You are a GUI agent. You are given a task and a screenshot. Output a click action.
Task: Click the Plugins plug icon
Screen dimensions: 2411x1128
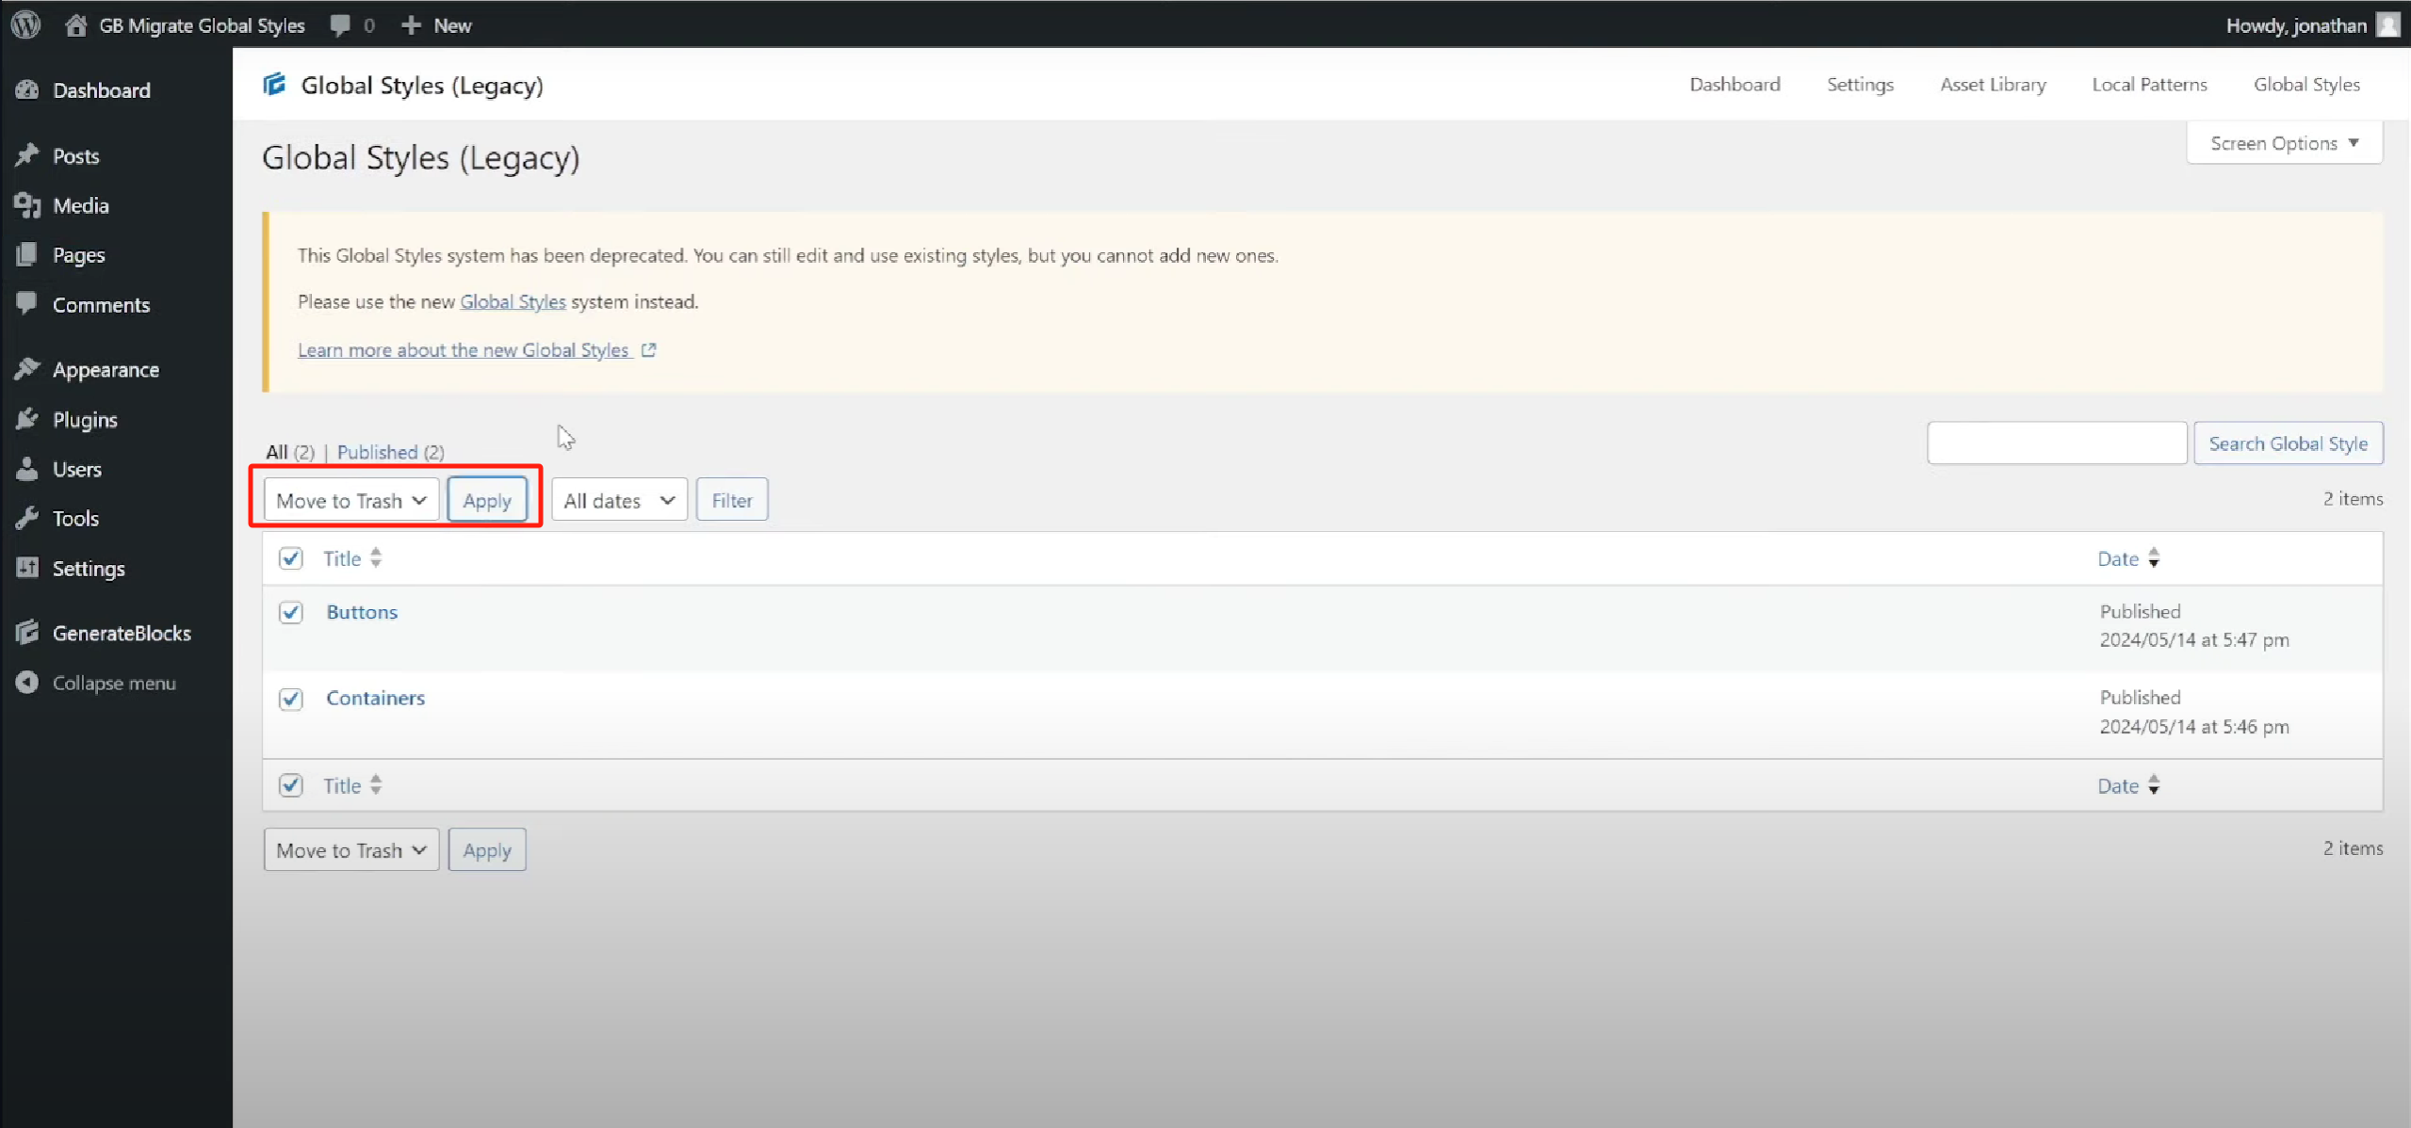coord(27,419)
